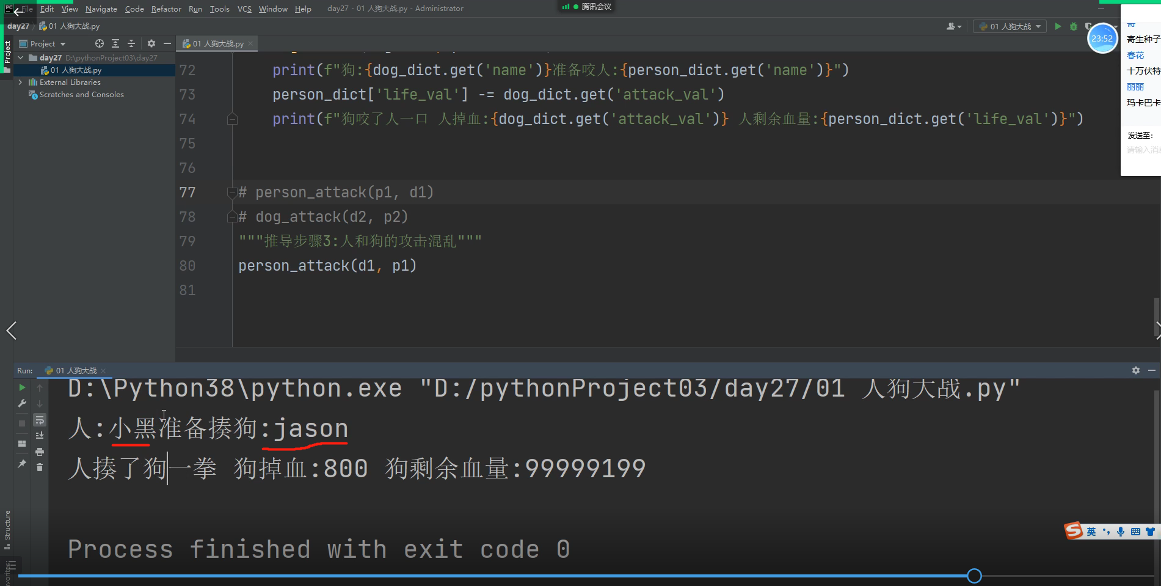Jump down the stack trace in the Run panel
The height and width of the screenshot is (586, 1161).
pyautogui.click(x=40, y=403)
